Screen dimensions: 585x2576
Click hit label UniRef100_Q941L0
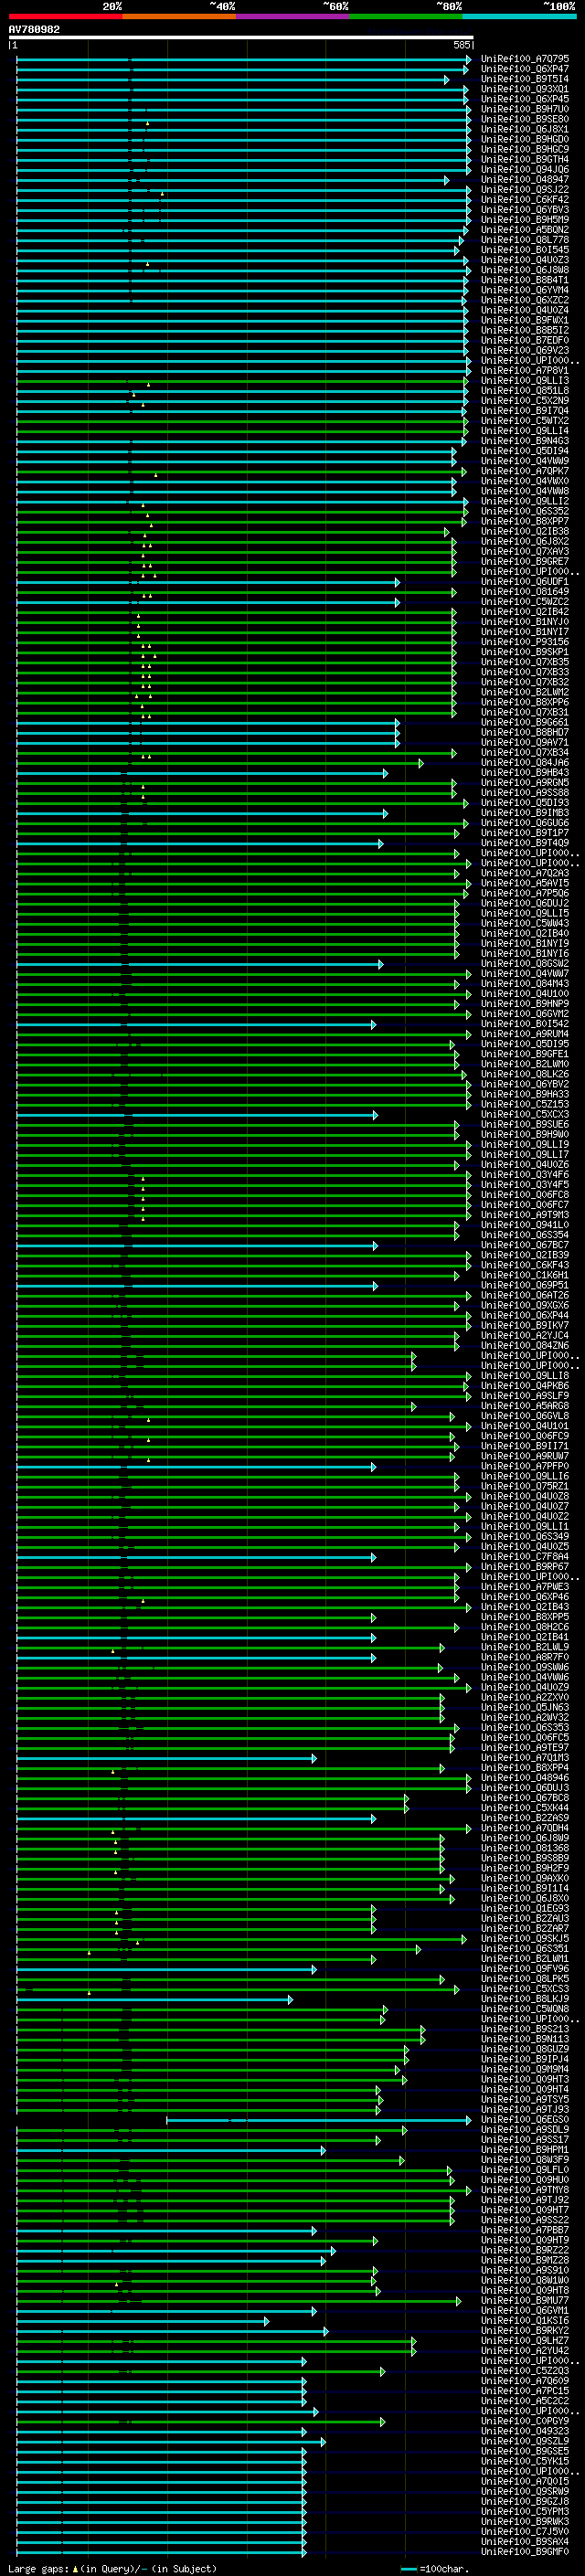click(x=525, y=1225)
